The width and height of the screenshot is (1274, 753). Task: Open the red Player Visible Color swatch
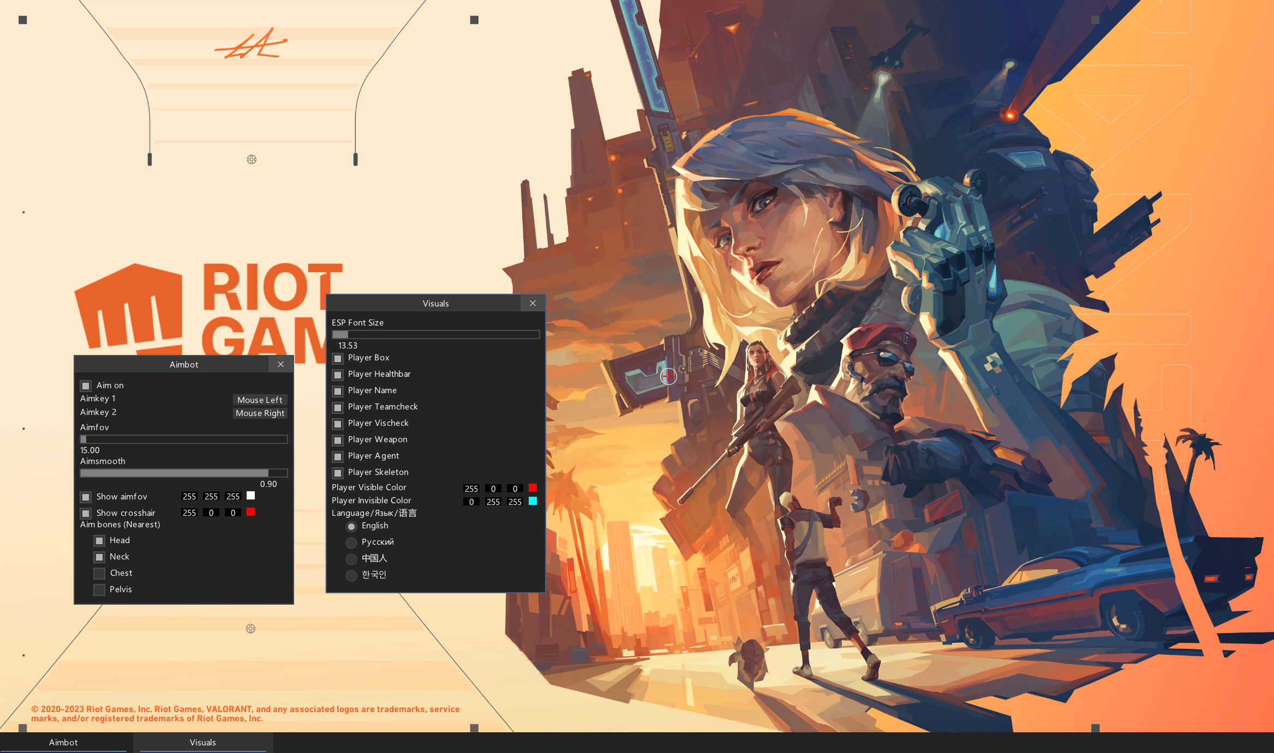click(533, 488)
